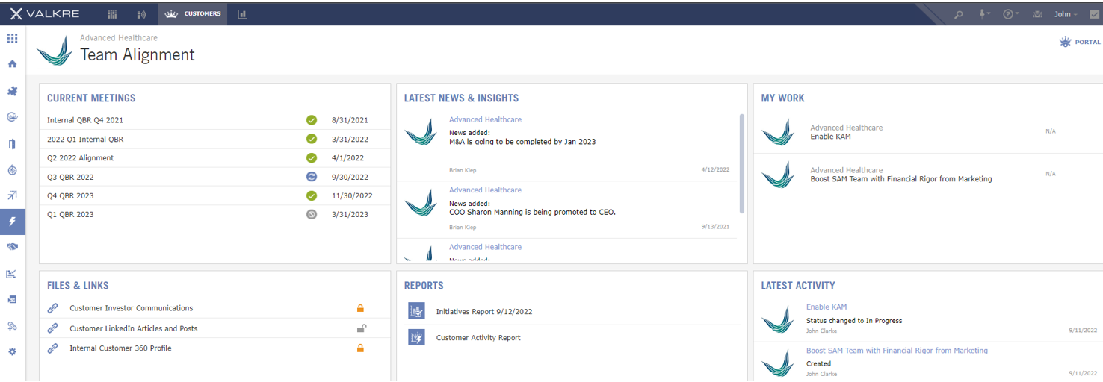
Task: Open Customer Investor Communications link
Action: click(x=132, y=308)
